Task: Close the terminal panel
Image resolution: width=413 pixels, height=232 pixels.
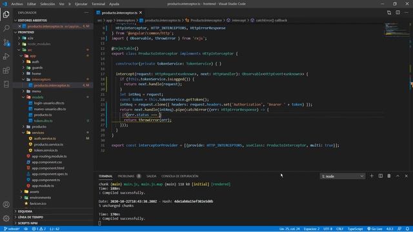Action: tap(406, 176)
